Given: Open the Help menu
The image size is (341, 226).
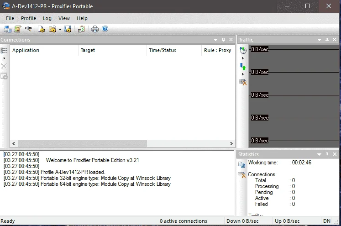Looking at the screenshot, I should 82,18.
